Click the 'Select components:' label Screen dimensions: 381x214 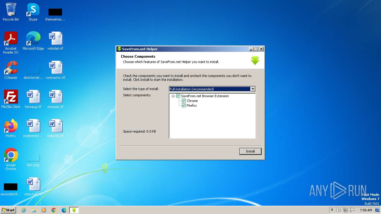click(137, 95)
